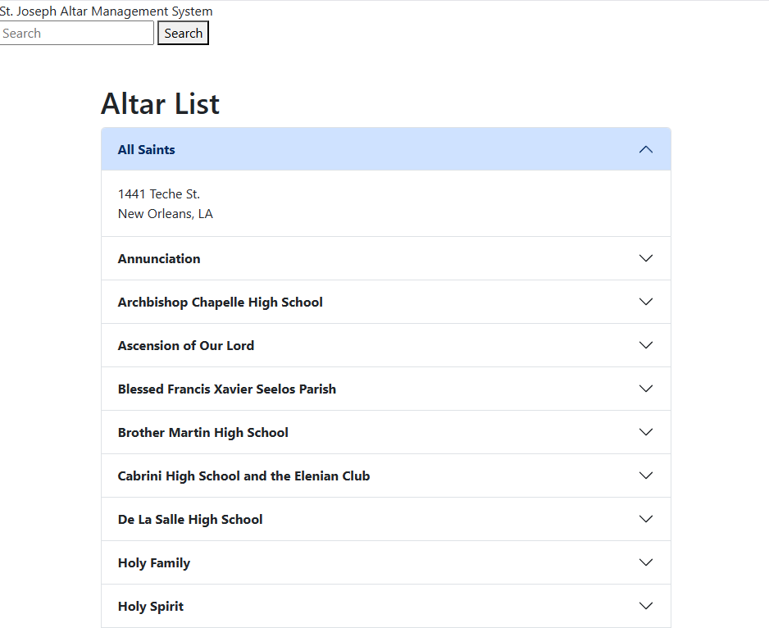The height and width of the screenshot is (628, 769).
Task: Click the Annunciation chevron arrow
Action: pyautogui.click(x=646, y=258)
